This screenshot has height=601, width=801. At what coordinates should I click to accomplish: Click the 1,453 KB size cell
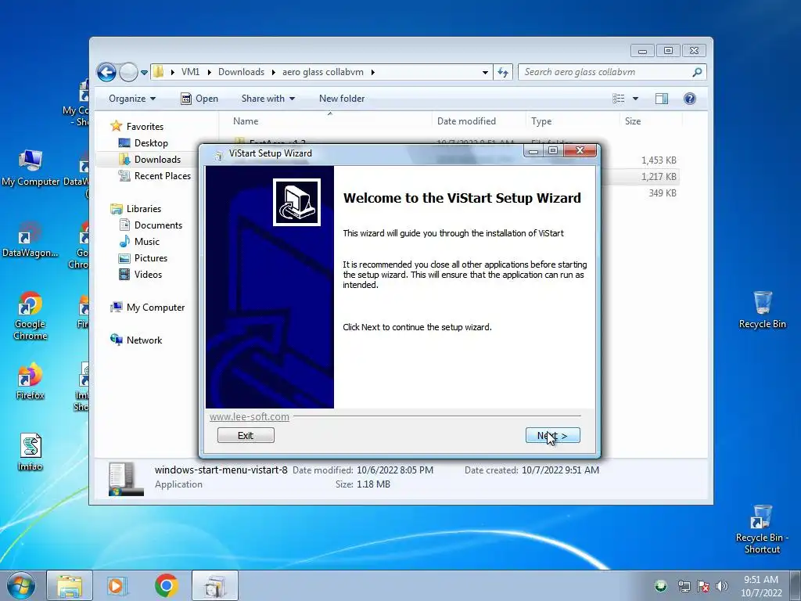click(659, 160)
